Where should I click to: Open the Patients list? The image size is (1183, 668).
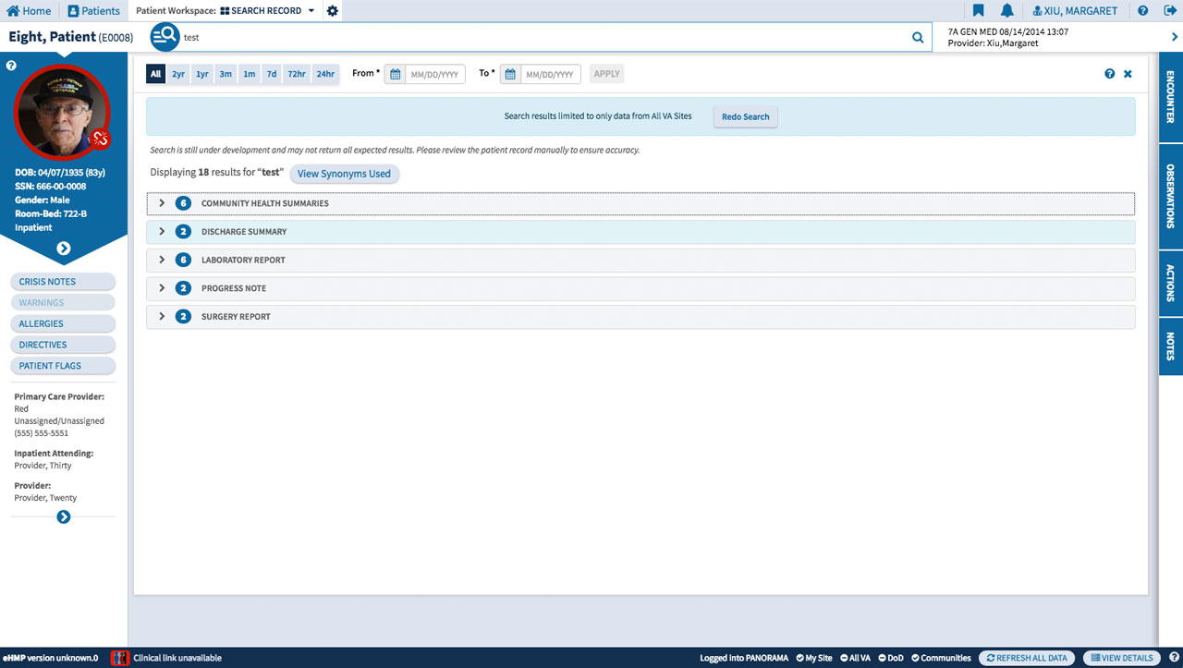coord(93,11)
